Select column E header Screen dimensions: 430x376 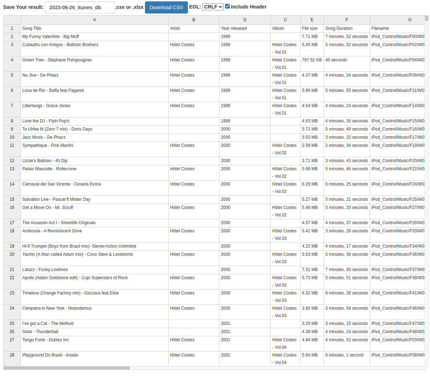pyautogui.click(x=312, y=20)
